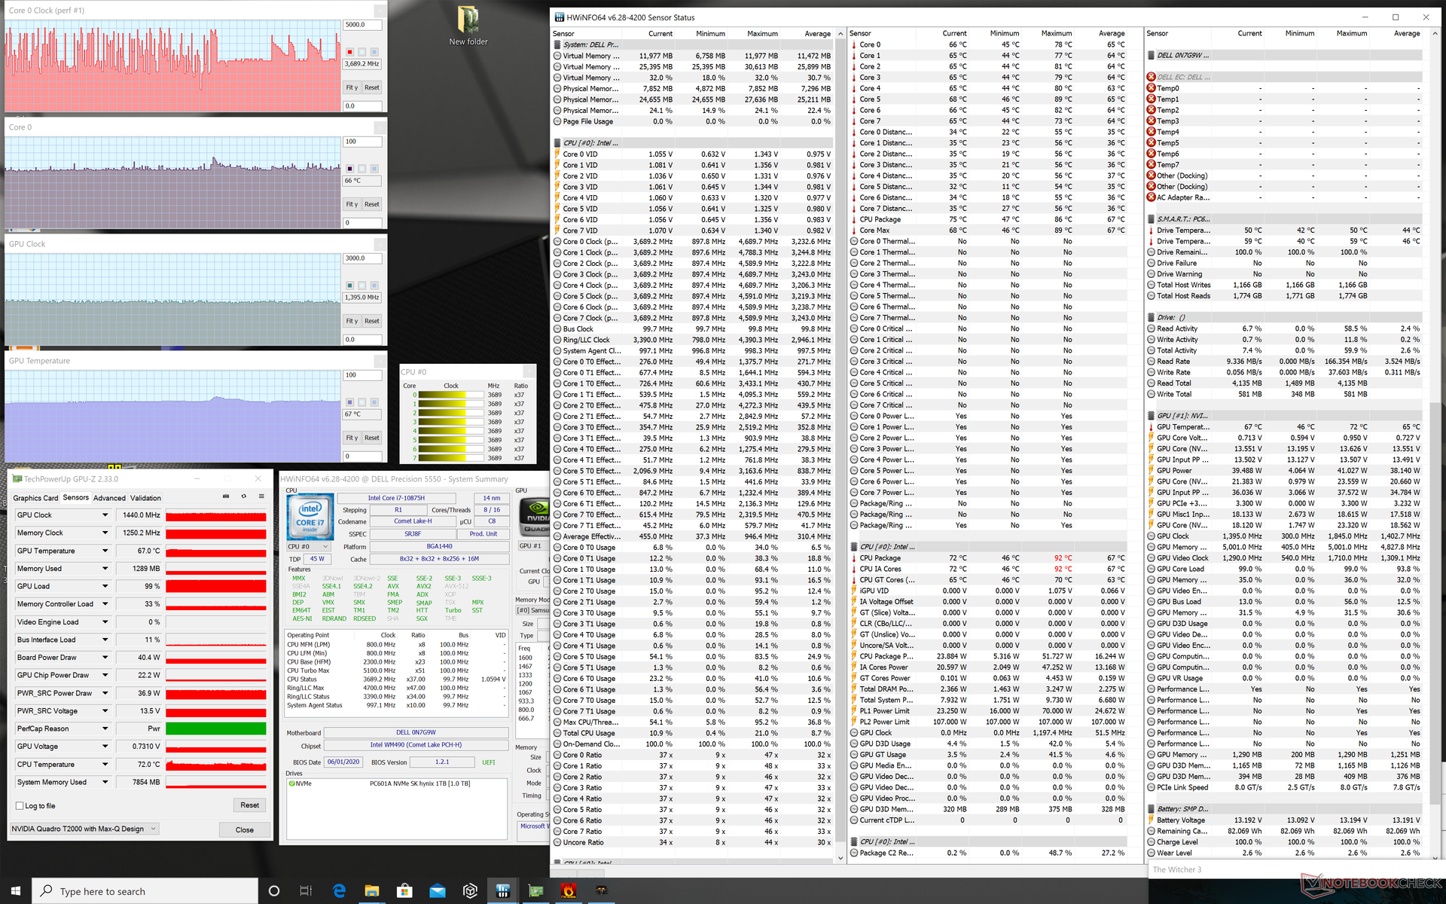Click Fit y on Core 0 Clock graph
This screenshot has height=904, width=1446.
click(352, 87)
